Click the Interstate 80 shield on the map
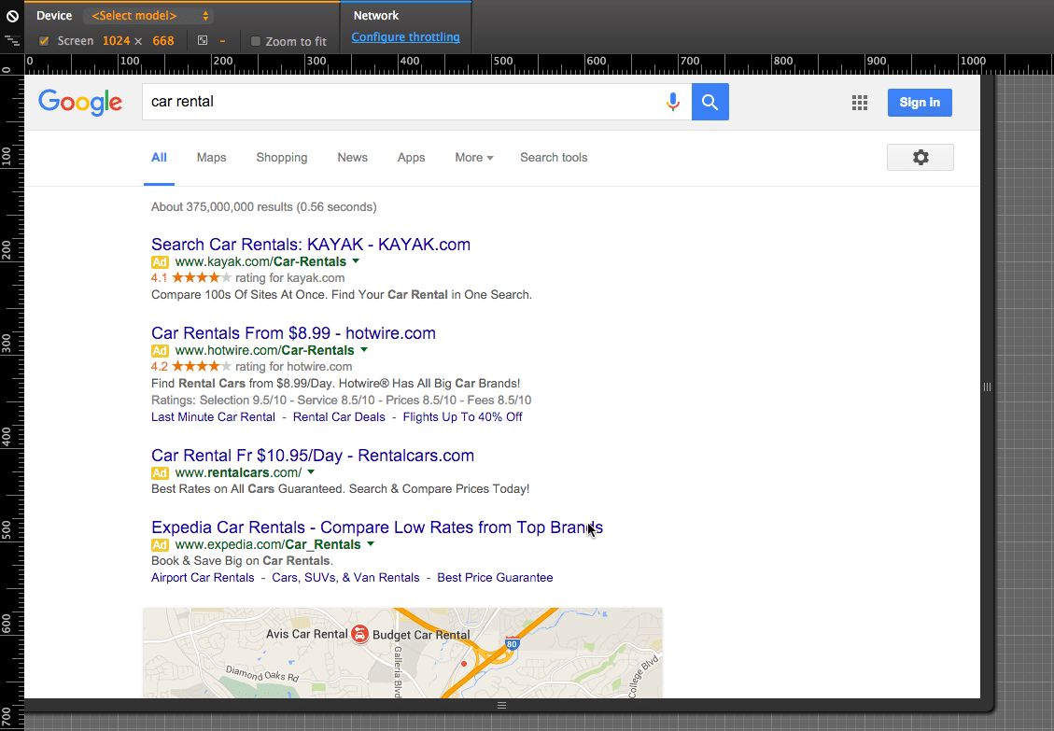The image size is (1054, 731). (x=513, y=643)
